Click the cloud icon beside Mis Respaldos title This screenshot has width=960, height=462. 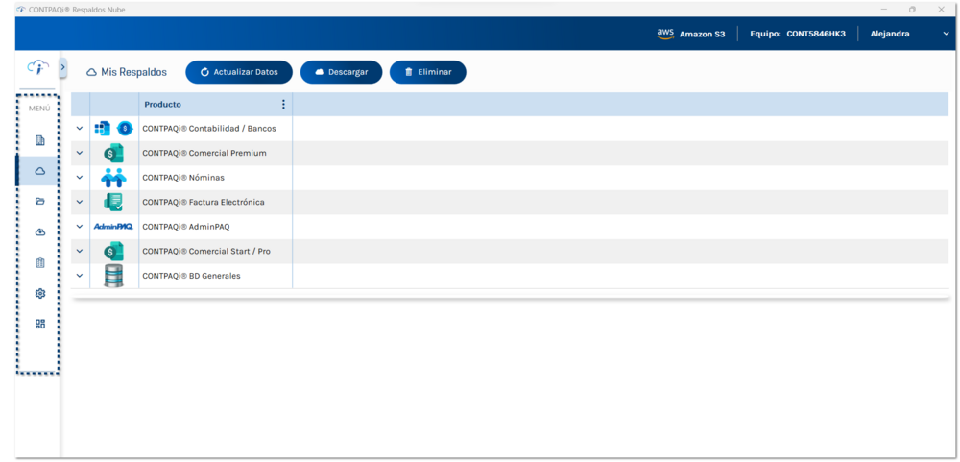[91, 72]
